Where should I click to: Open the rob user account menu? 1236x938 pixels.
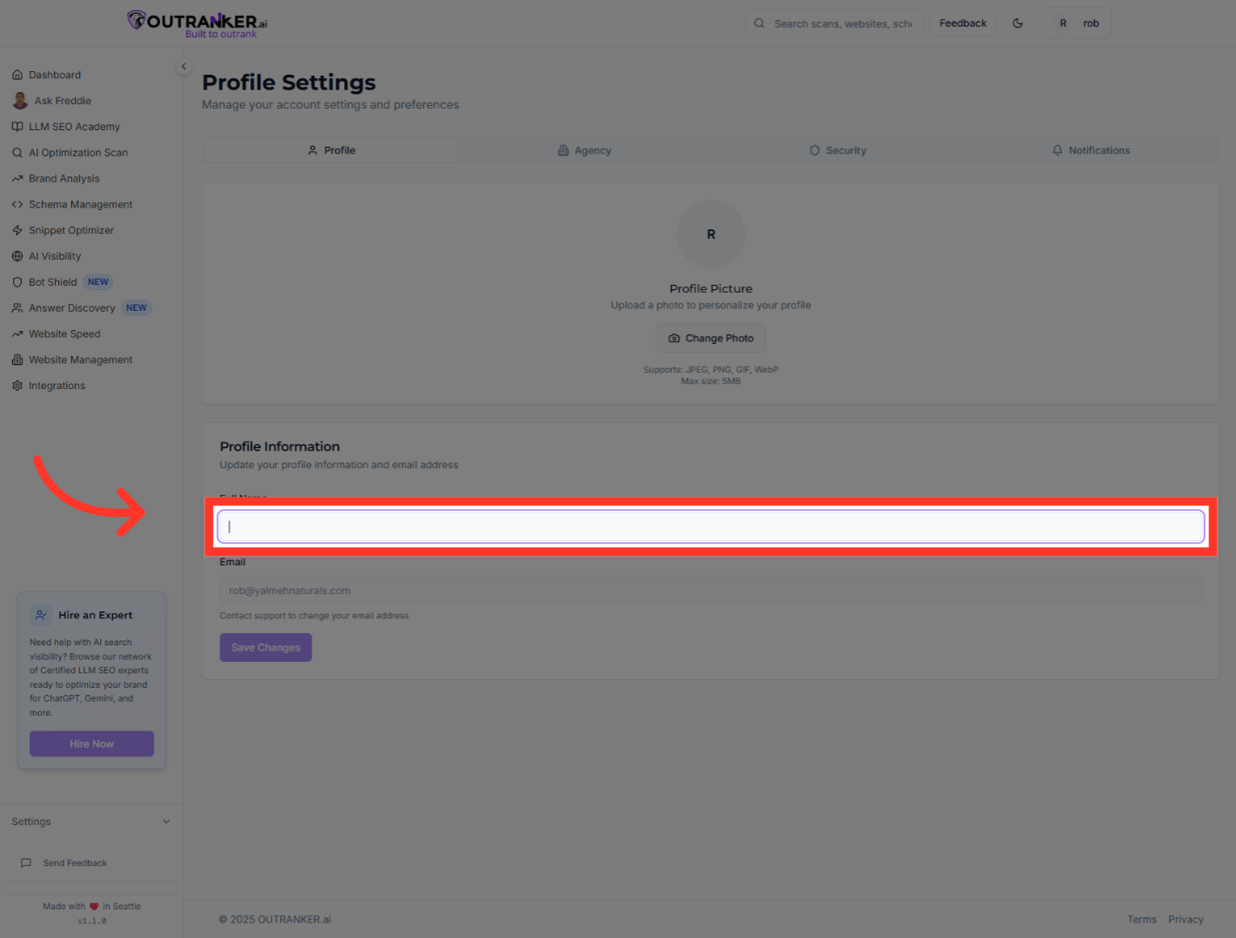(x=1075, y=23)
